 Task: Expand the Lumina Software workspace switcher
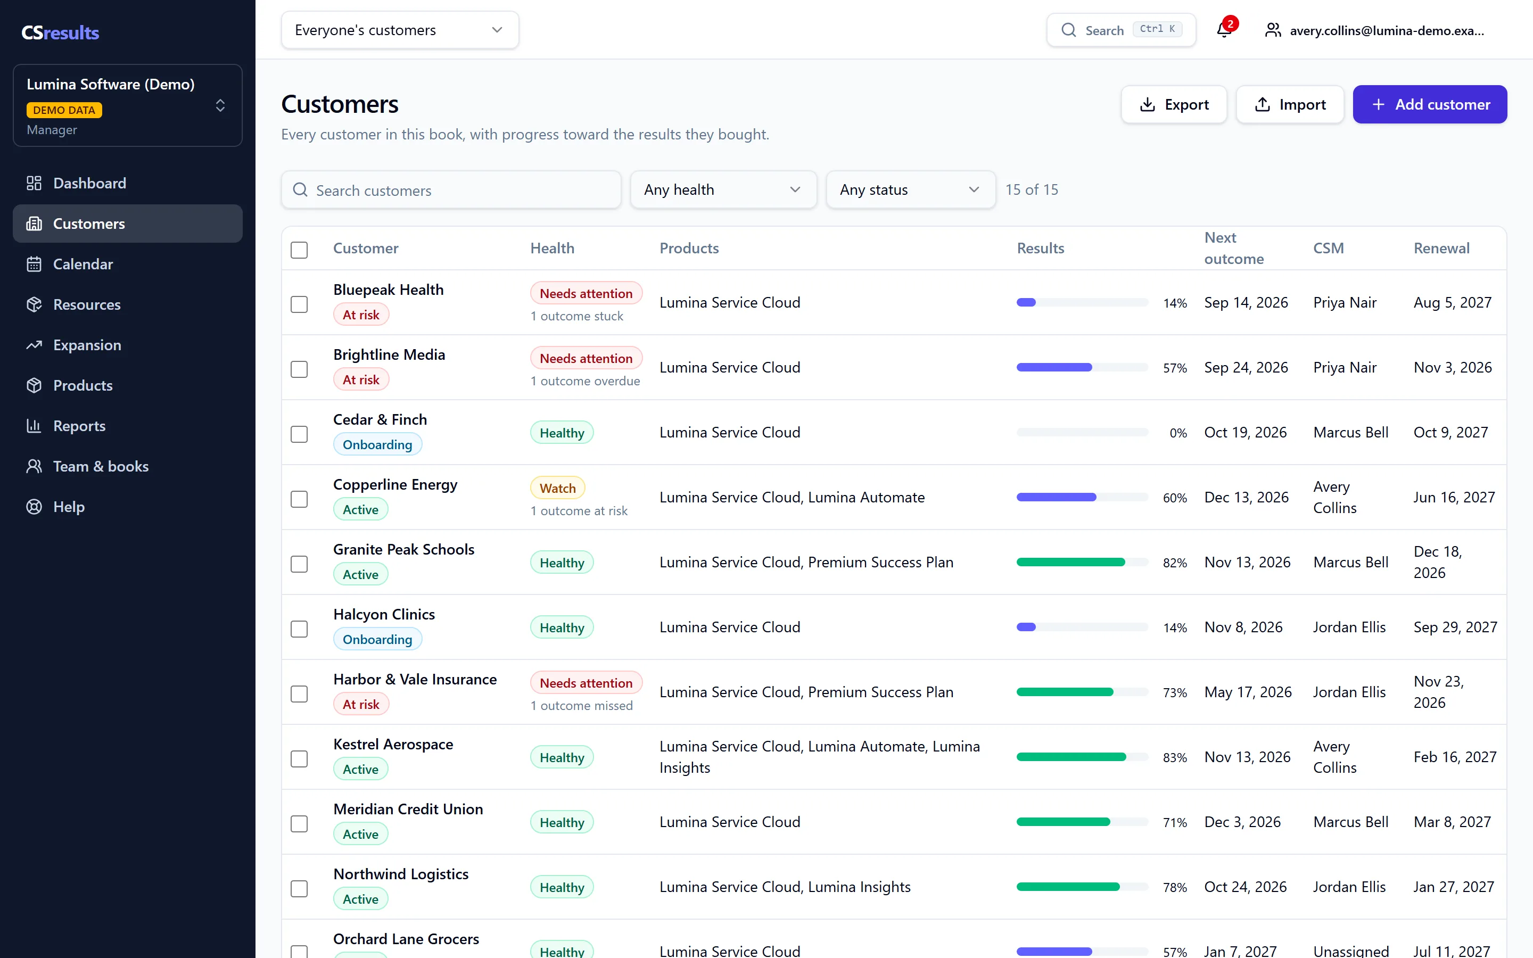127,105
